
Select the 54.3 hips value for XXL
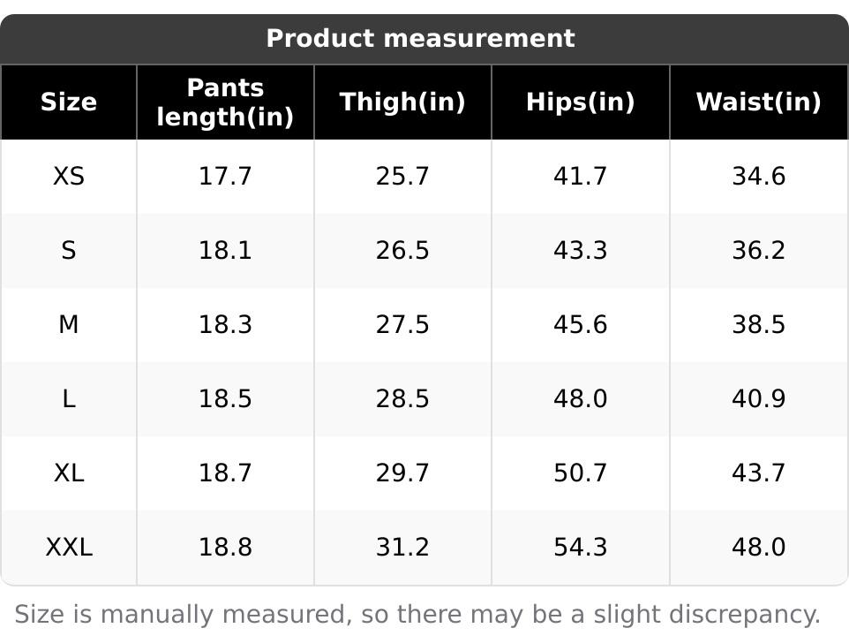pos(580,548)
